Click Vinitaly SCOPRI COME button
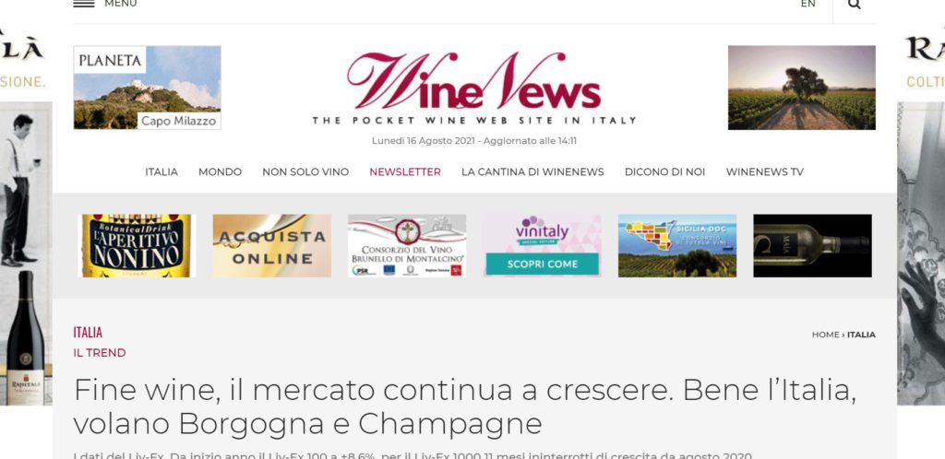Image resolution: width=945 pixels, height=459 pixels. coord(542,265)
